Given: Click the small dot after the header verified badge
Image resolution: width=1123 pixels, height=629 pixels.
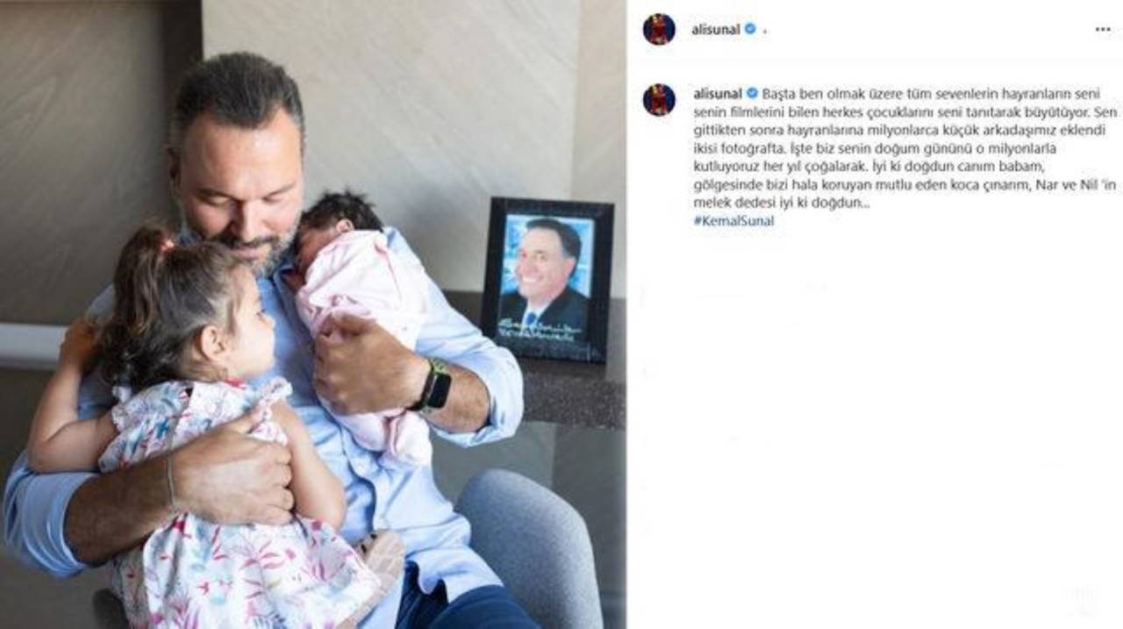Looking at the screenshot, I should [x=765, y=32].
